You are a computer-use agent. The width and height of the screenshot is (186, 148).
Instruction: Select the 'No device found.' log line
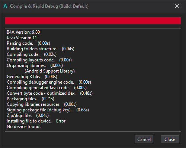(x=23, y=127)
